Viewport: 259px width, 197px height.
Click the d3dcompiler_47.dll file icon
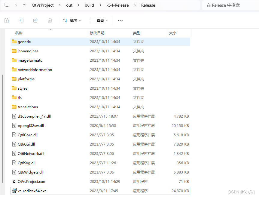[14, 116]
